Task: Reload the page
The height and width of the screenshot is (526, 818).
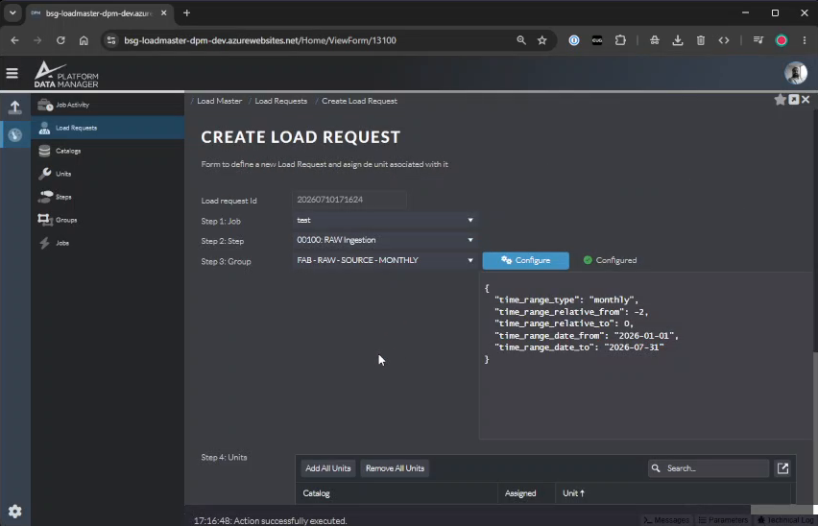Action: point(60,40)
